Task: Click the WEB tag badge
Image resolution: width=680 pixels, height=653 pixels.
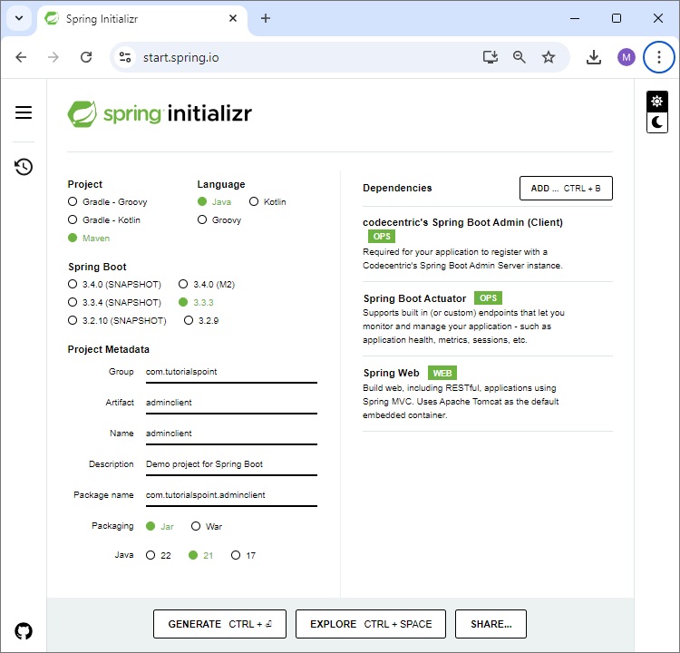Action: point(442,373)
